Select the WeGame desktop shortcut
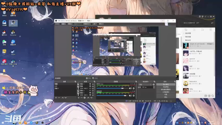Viewport: 222px width, 125px height. [13, 33]
